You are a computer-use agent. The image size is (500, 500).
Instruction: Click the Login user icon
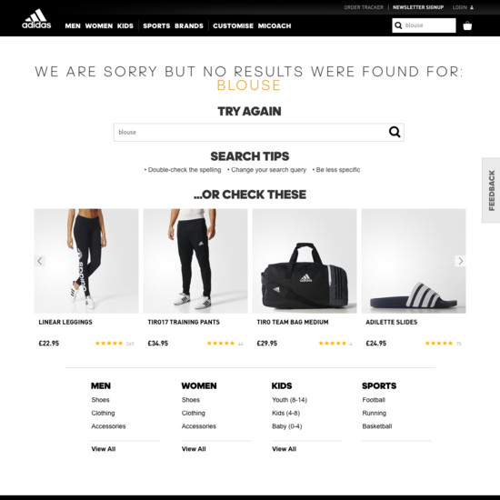click(x=472, y=7)
